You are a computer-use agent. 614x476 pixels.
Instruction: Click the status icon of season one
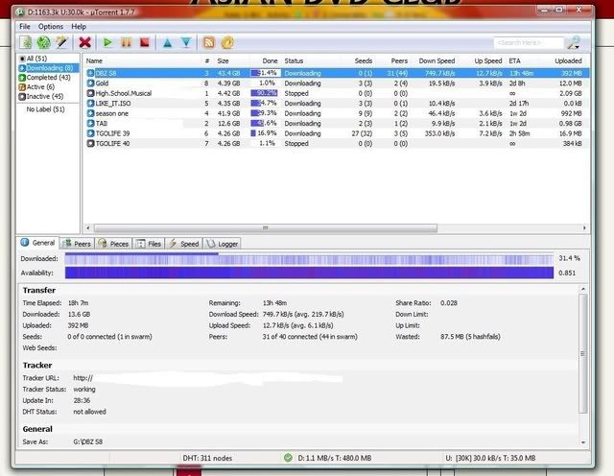(x=90, y=113)
